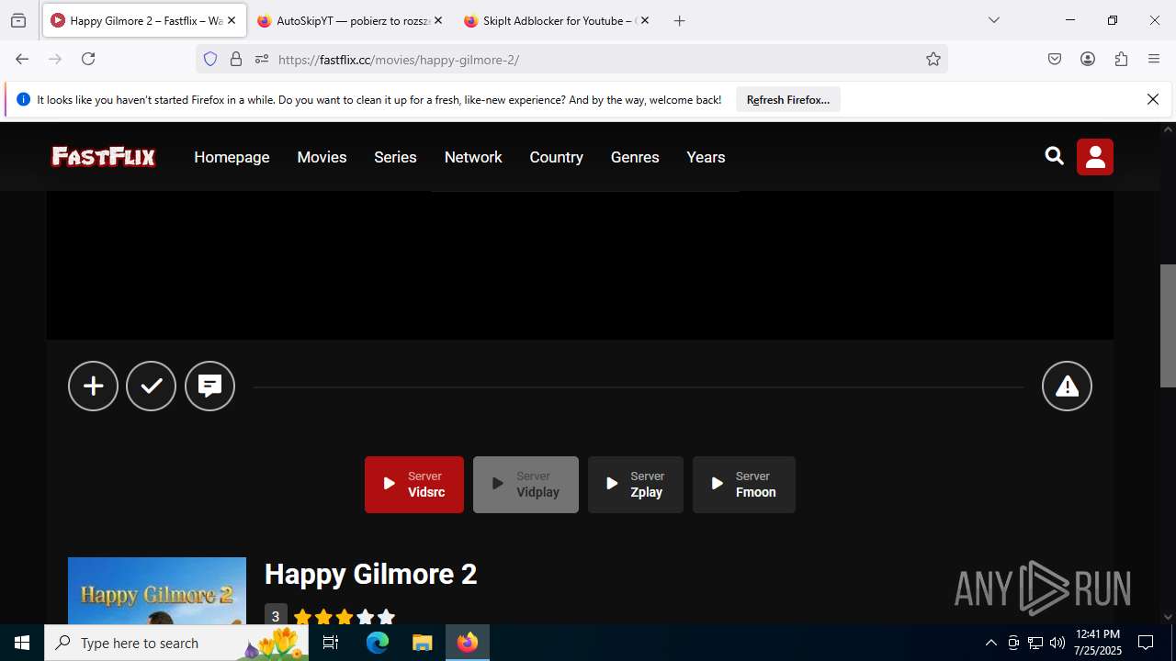
Task: Open Firefox application menu hamburger
Action: tap(1154, 59)
